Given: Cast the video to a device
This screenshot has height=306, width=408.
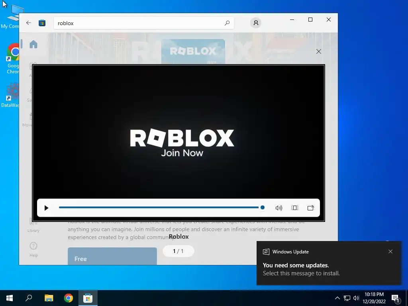Looking at the screenshot, I should [x=311, y=208].
